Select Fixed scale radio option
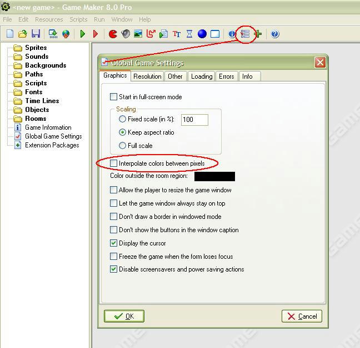Screen dimensions: 360x348 pos(122,119)
